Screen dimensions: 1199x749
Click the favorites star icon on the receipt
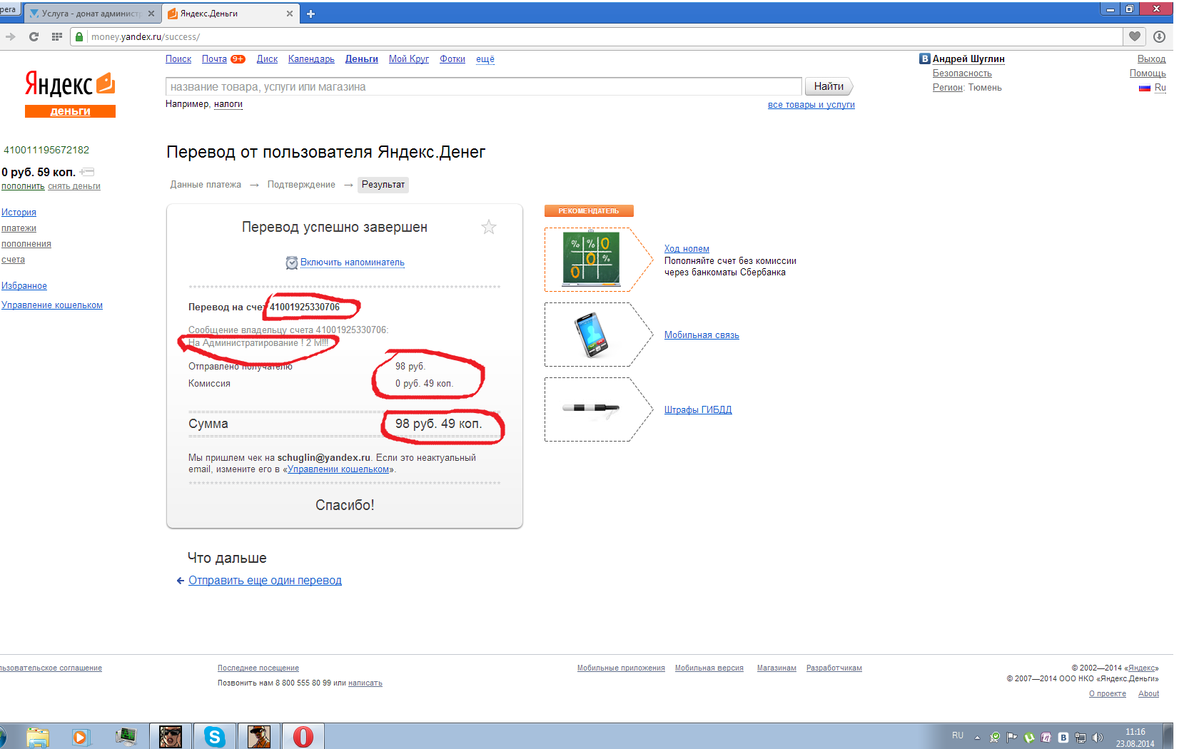coord(489,227)
